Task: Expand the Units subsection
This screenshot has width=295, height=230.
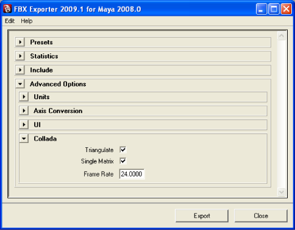Action: (24, 97)
